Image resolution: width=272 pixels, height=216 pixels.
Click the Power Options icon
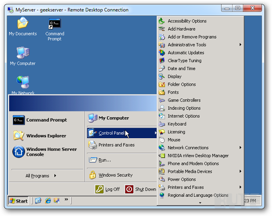162,179
